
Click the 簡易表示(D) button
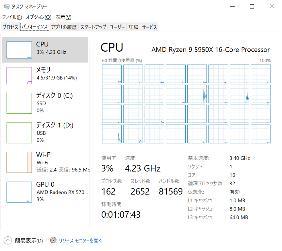(29, 241)
